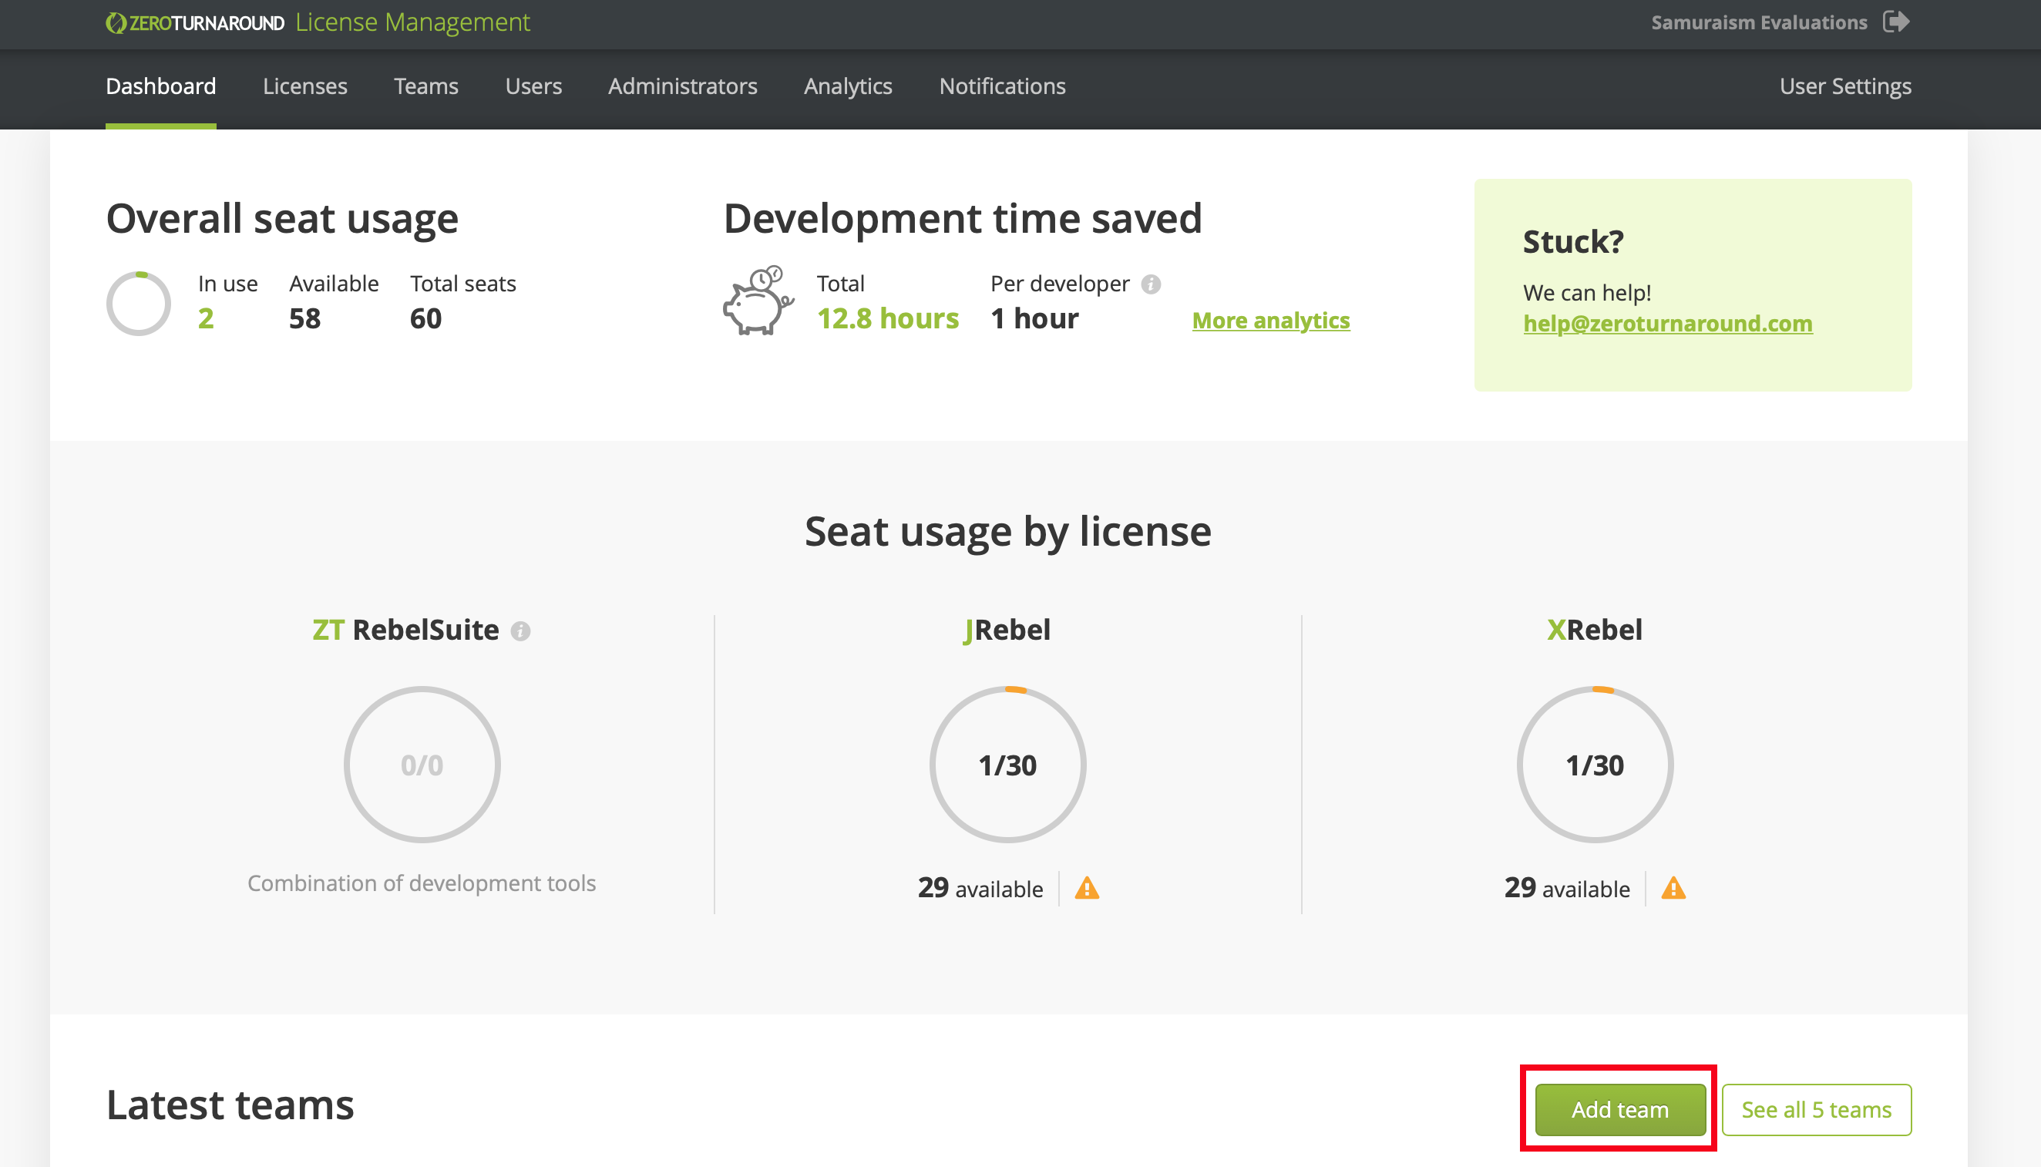Click the 1 hour per developer value

1034,319
